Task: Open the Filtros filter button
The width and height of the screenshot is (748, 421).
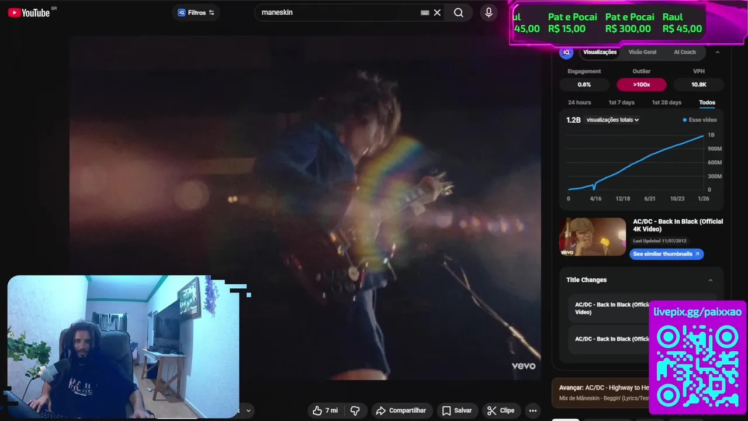Action: pyautogui.click(x=196, y=12)
